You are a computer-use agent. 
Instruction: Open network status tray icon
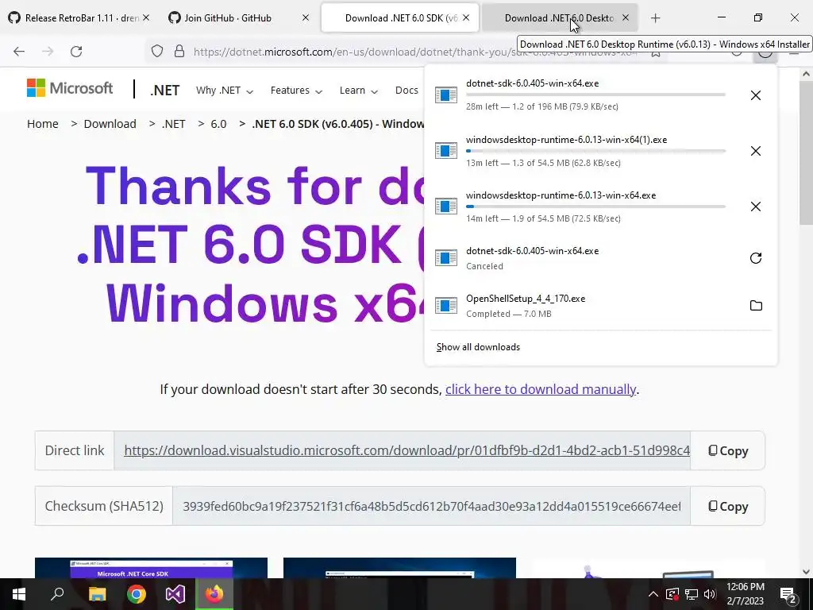click(692, 594)
